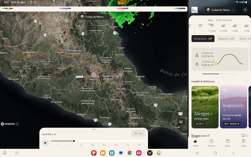This screenshot has width=251, height=157.
Task: Open the map layers button
Action: 181,121
